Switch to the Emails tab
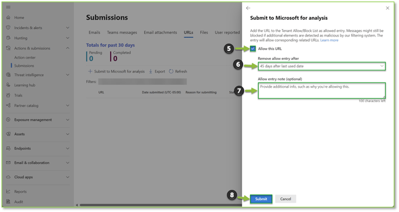The height and width of the screenshot is (212, 399). tap(94, 33)
